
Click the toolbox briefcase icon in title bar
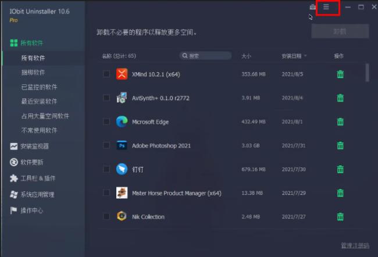pos(312,7)
